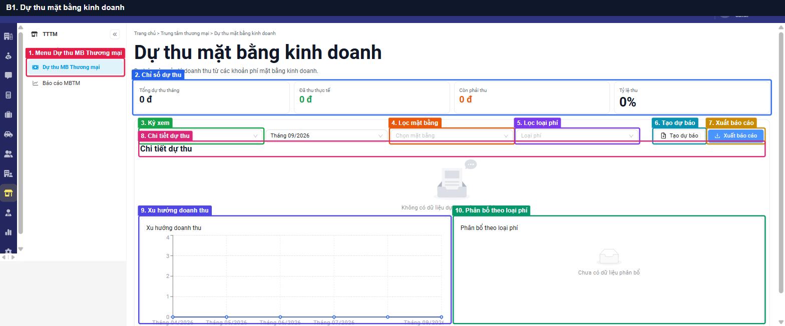The width and height of the screenshot is (785, 326).
Task: Click the empty inbox icon in Phân bổ panel
Action: 609,257
